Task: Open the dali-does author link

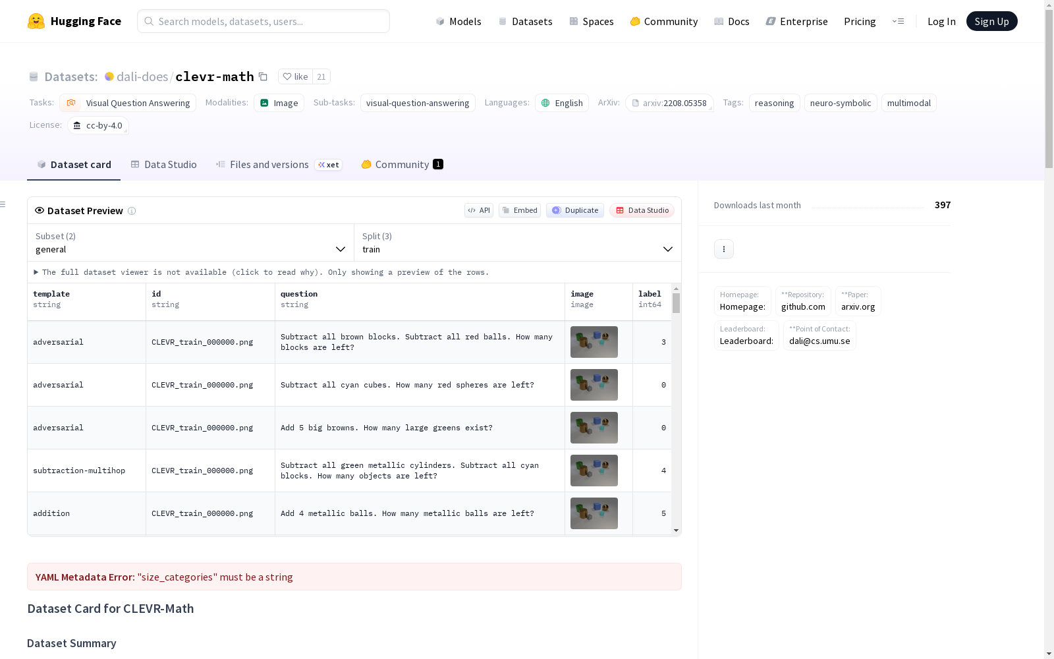Action: 142,76
